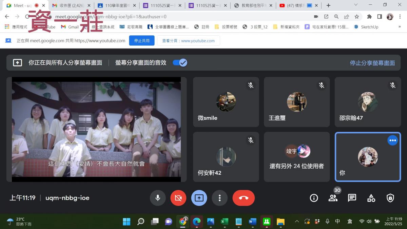Click the zoom magnifier icon in address bar
407x229 pixels.
(336, 17)
